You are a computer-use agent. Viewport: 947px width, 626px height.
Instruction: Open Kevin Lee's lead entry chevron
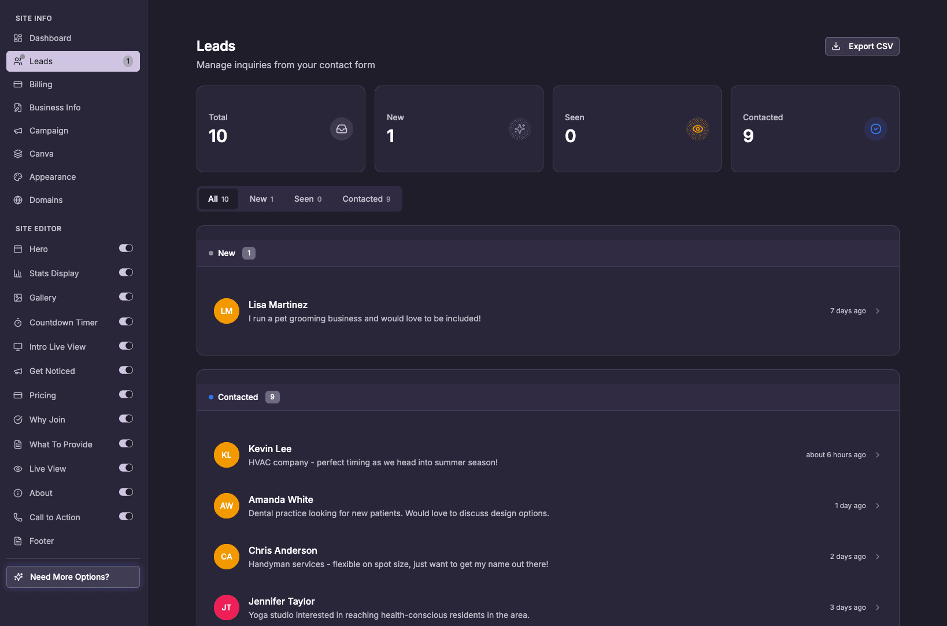878,455
